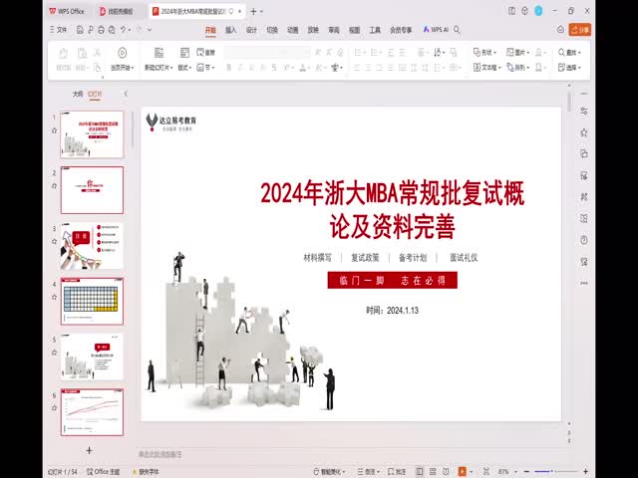Switch to the 视图 ribbon tab

(x=355, y=30)
